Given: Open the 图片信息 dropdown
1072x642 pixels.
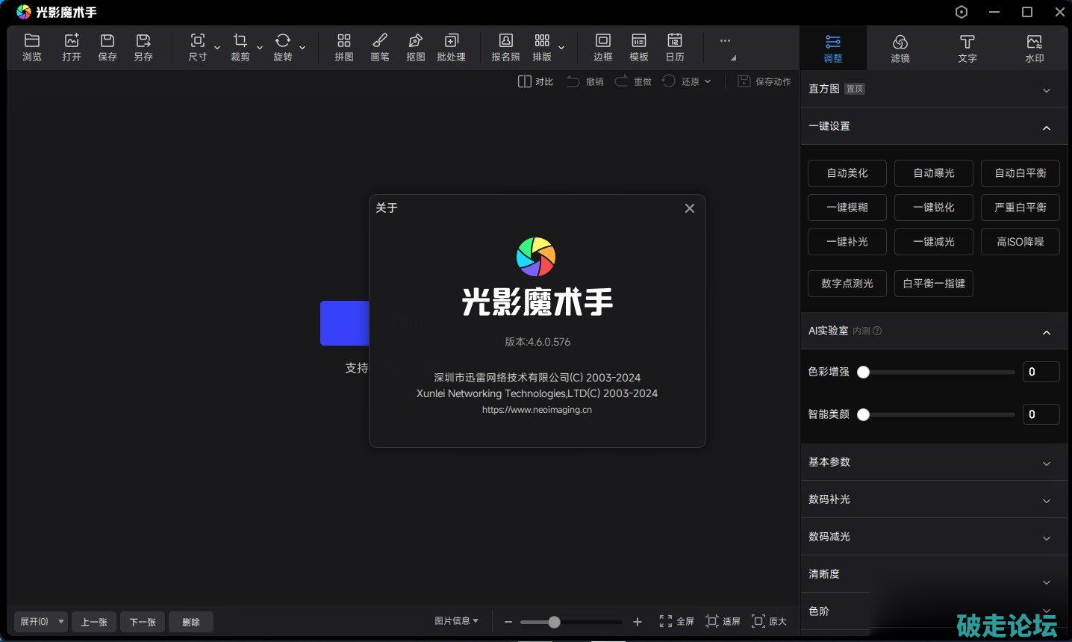Looking at the screenshot, I should 456,621.
